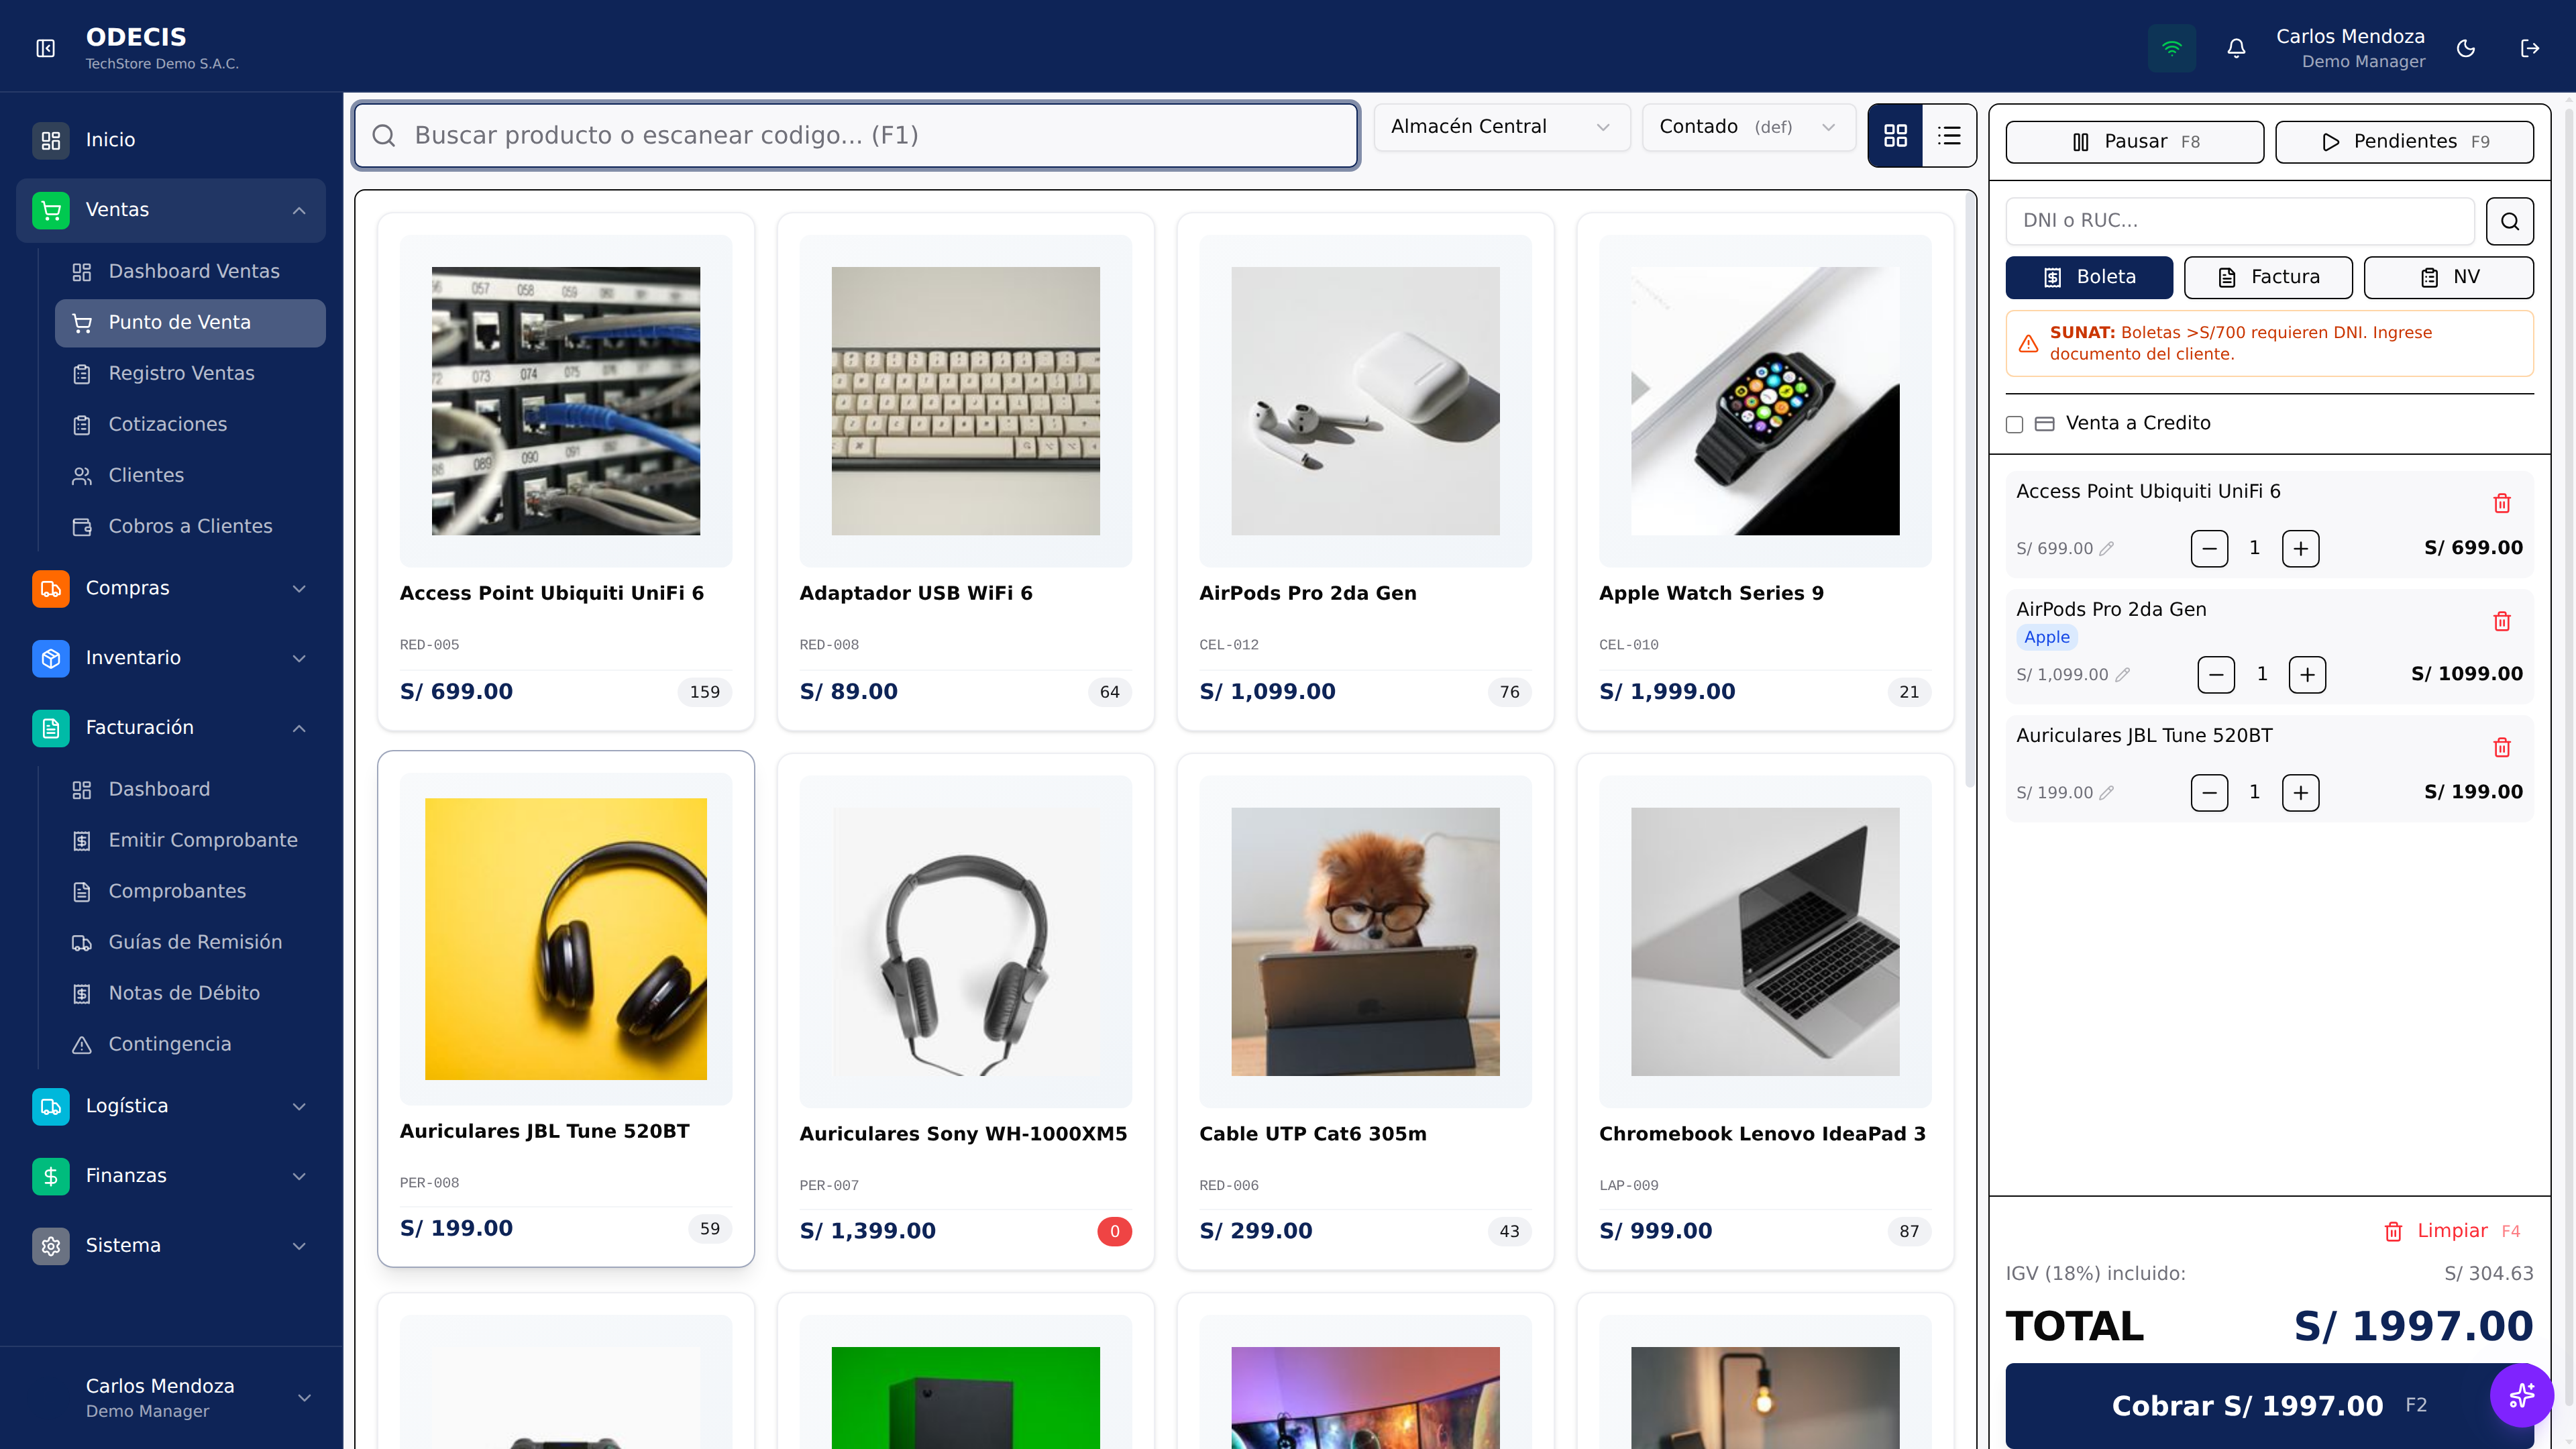Decrease Auriculares JBL quantity with minus
This screenshot has width=2576, height=1449.
pos(2209,792)
